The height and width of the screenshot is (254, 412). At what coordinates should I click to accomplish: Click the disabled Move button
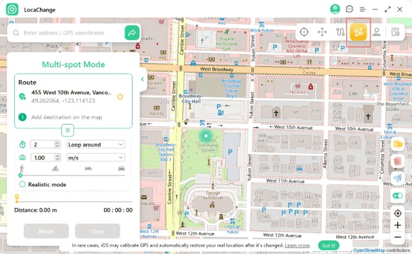(x=46, y=231)
